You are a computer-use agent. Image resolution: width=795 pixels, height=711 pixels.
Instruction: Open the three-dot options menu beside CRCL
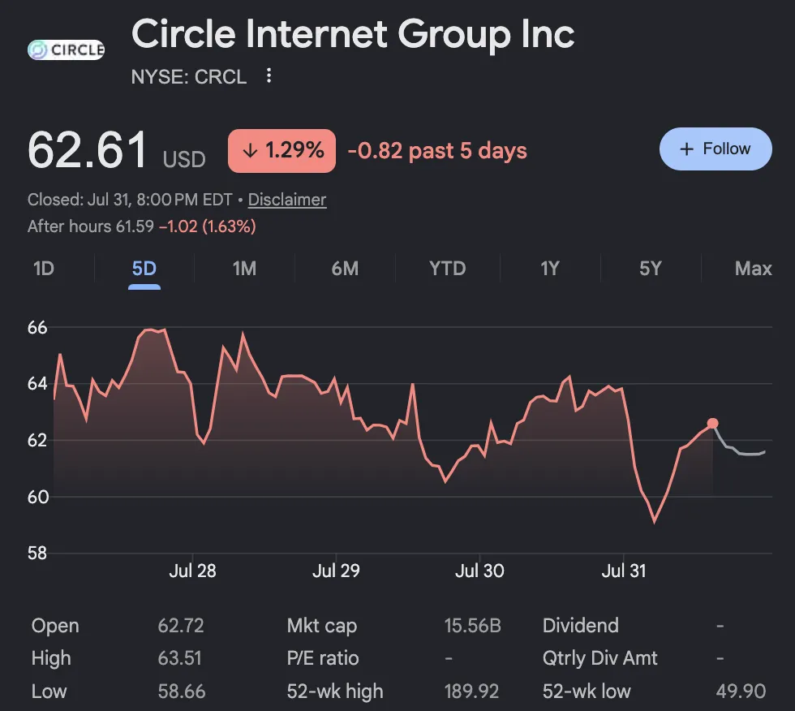(269, 75)
